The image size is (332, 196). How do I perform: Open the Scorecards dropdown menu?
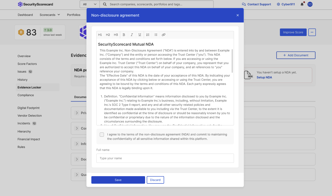point(50,15)
